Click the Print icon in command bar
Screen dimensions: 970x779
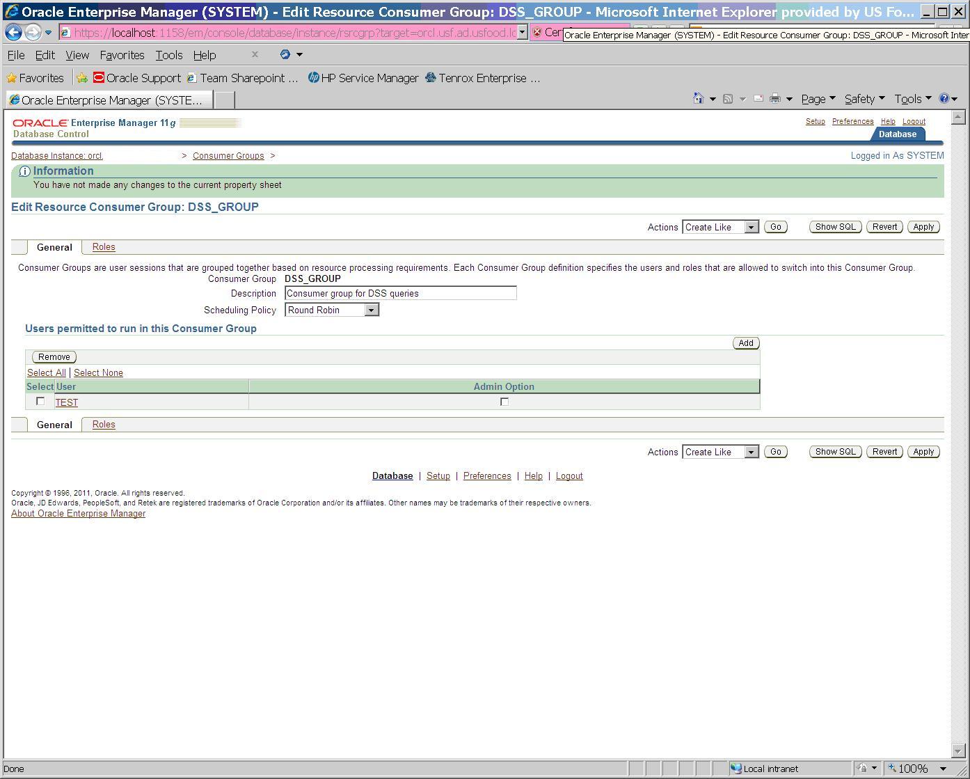(x=774, y=99)
